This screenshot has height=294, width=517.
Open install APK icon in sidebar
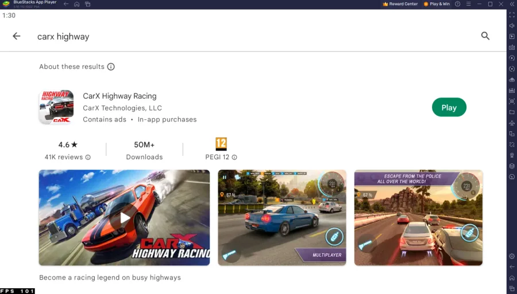(512, 91)
